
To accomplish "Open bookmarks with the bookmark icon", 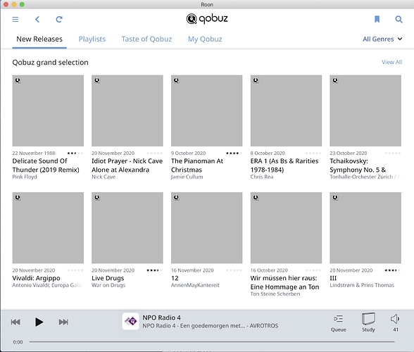I will tap(377, 19).
